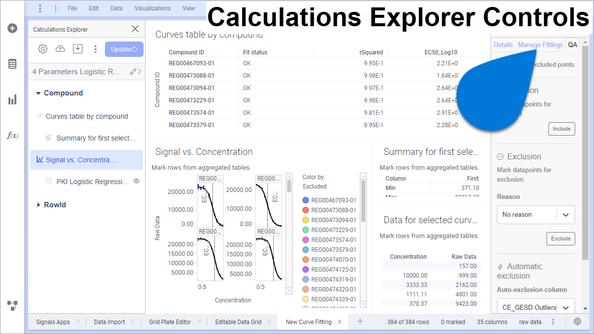Click the download into box icon

(78, 49)
